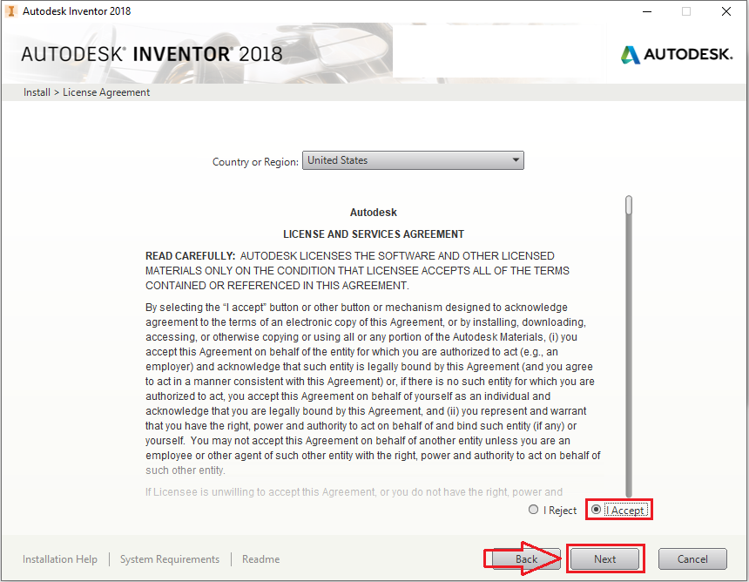
Task: Open the Country or Region dropdown
Action: (x=412, y=160)
